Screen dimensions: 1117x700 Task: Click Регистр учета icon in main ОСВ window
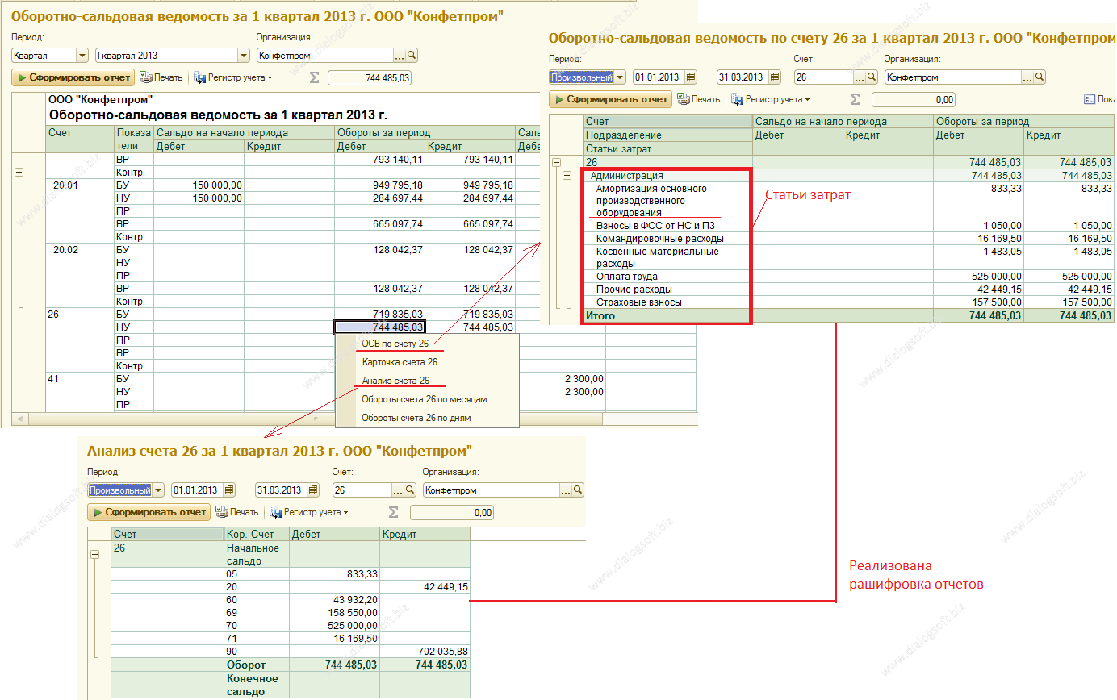click(200, 77)
